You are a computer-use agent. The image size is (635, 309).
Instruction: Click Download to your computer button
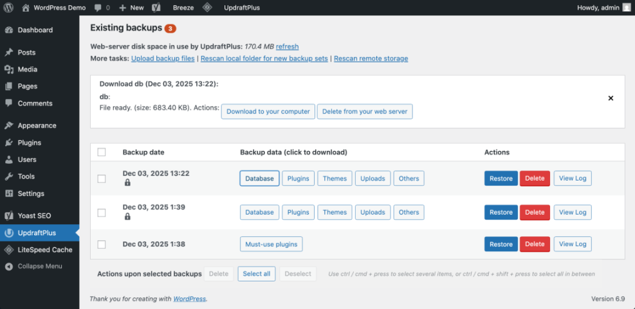tap(268, 112)
